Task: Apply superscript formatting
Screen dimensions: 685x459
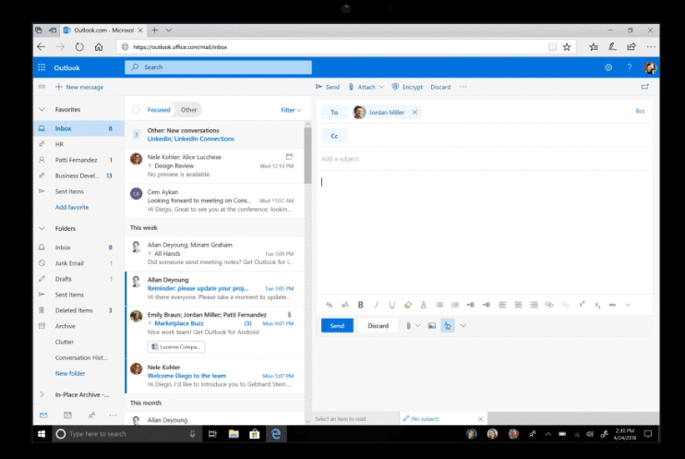Action: pos(582,305)
